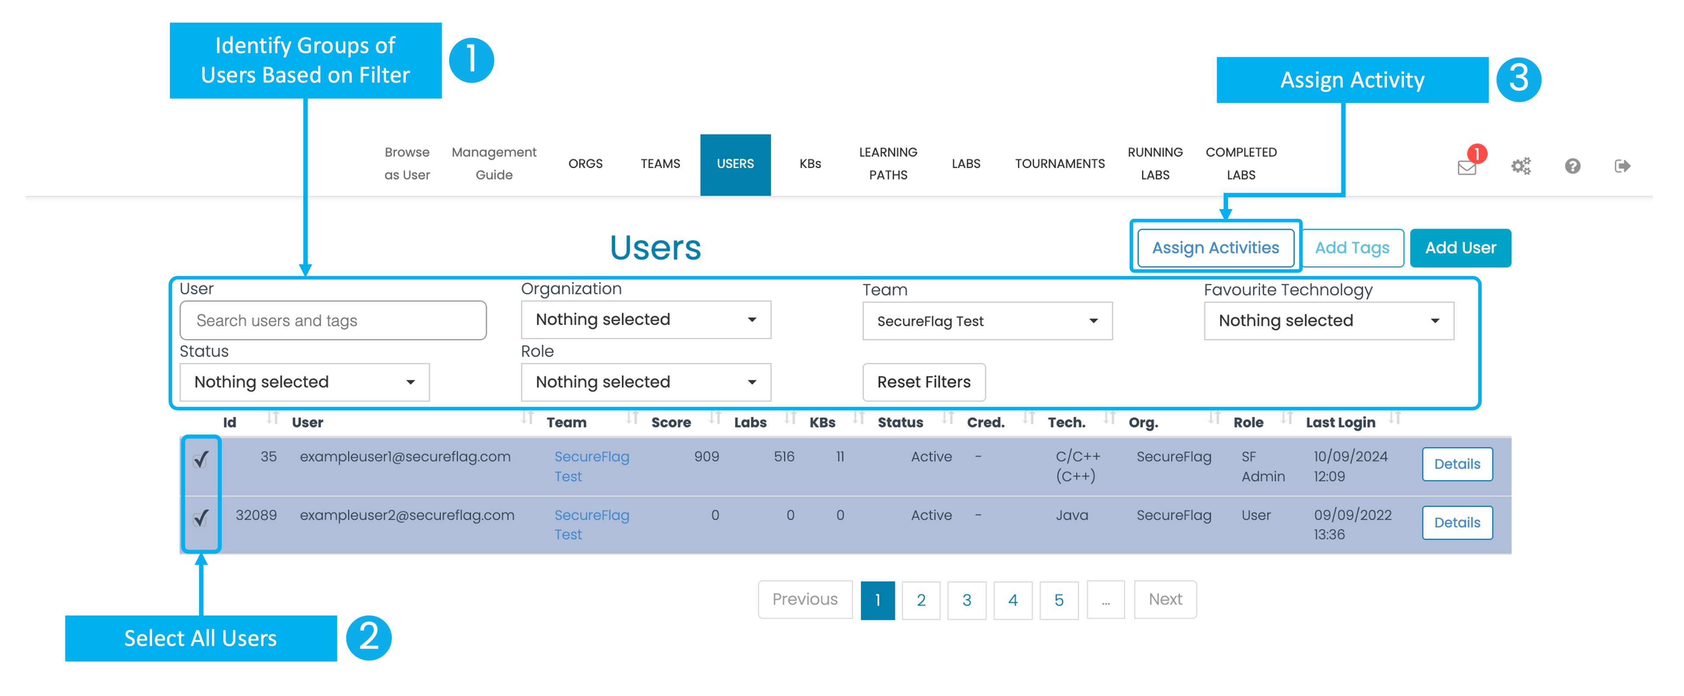Sort table by Score column arrows
This screenshot has height=696, width=1684.
[x=715, y=417]
